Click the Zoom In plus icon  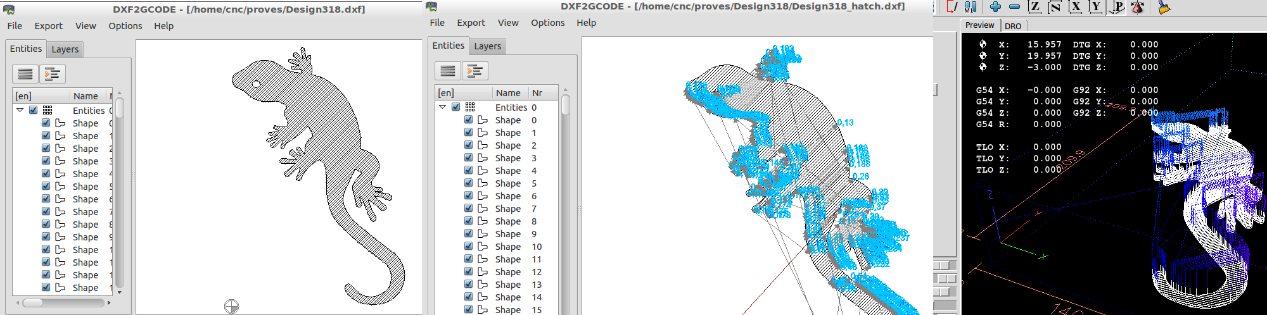point(995,7)
